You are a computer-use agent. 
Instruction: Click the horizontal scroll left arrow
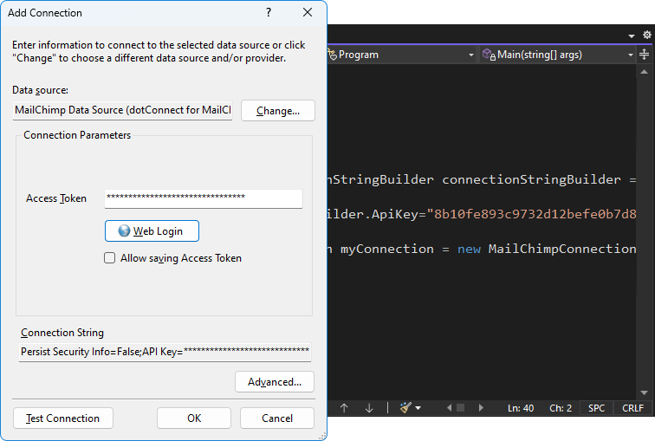click(x=449, y=407)
